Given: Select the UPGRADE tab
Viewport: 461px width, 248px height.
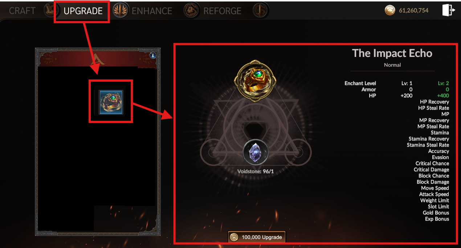Looking at the screenshot, I should [83, 11].
